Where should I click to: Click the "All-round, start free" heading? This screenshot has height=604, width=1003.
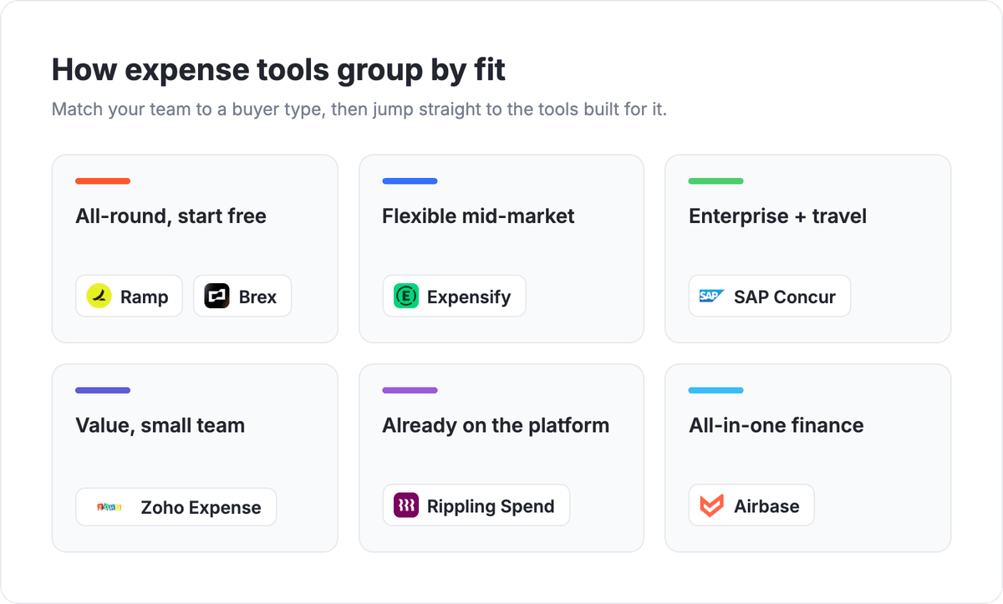coord(171,216)
